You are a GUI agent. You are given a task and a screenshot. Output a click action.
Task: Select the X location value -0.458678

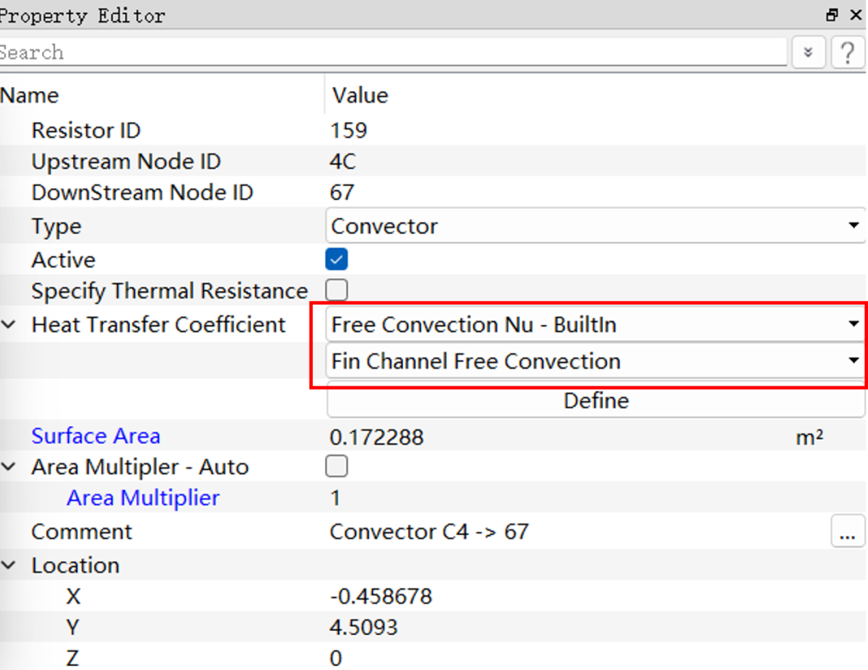pos(381,596)
